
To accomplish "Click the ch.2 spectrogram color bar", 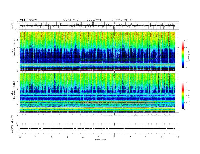I will tap(183, 96).
